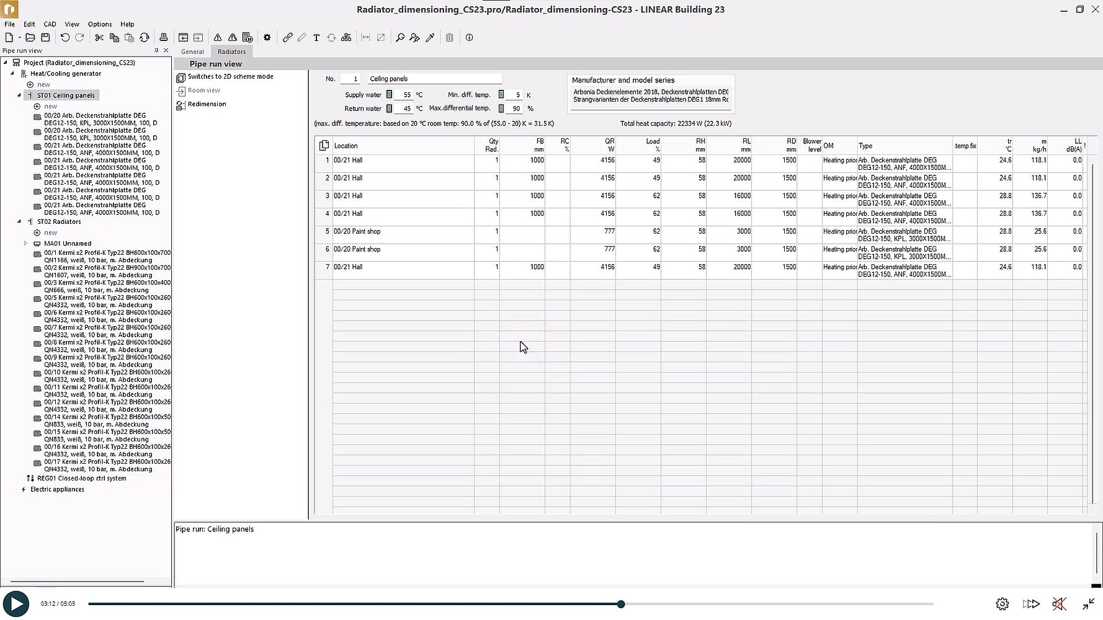Click the Ceiling panels name input field
This screenshot has height=620, width=1103.
(x=434, y=79)
